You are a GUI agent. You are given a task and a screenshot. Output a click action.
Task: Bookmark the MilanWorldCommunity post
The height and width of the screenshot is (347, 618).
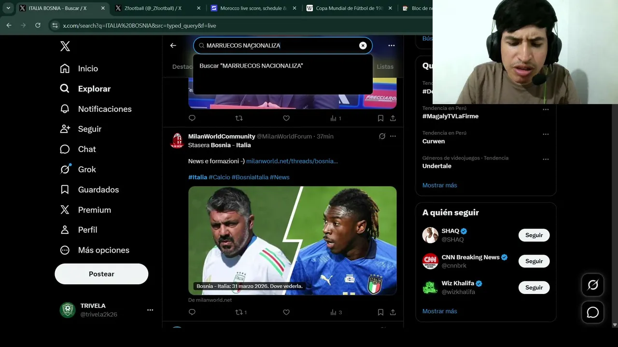click(380, 312)
